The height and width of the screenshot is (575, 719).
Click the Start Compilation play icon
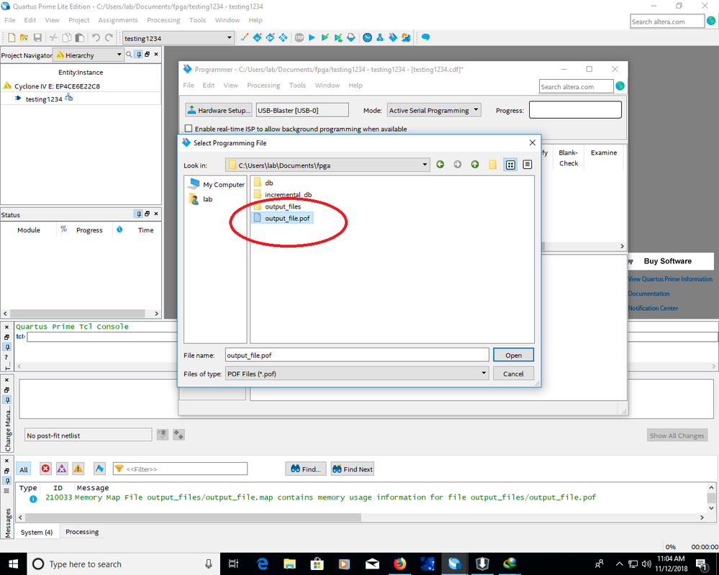[312, 37]
